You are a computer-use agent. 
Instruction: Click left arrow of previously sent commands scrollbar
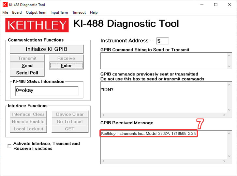(x=103, y=115)
